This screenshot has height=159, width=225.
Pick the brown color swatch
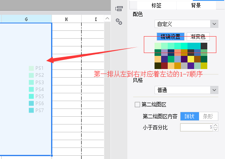pos(197,59)
